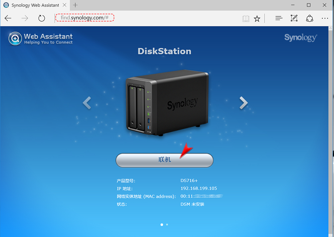This screenshot has width=334, height=237.
Task: Click the Share icon in toolbar
Action: tap(309, 18)
